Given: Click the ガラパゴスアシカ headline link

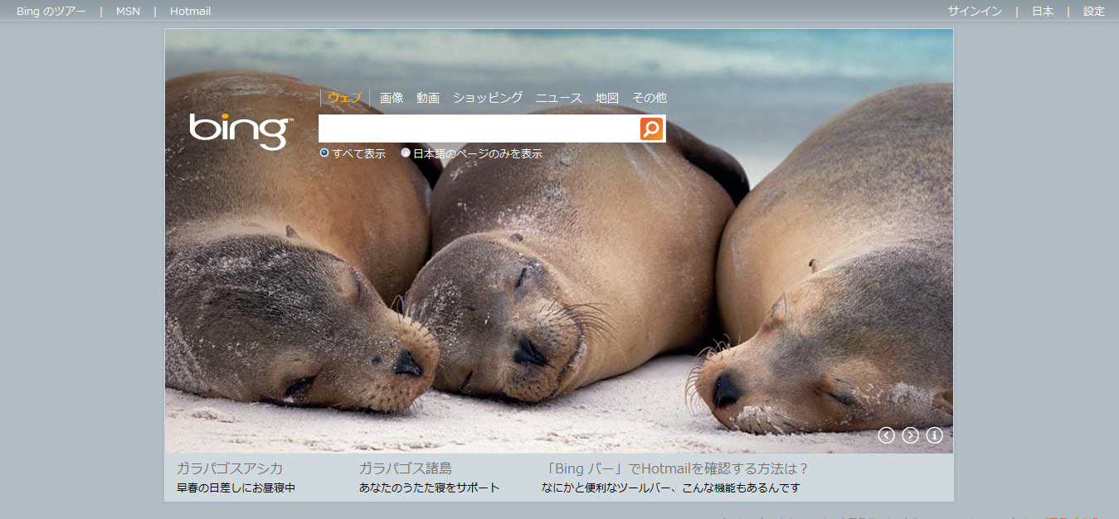Looking at the screenshot, I should tap(229, 468).
